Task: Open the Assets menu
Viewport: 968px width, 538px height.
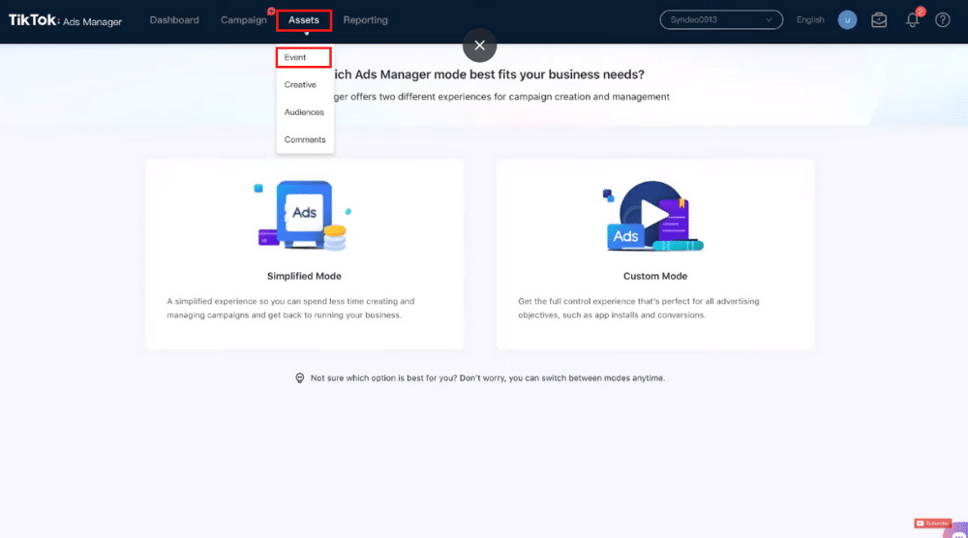Action: (x=304, y=19)
